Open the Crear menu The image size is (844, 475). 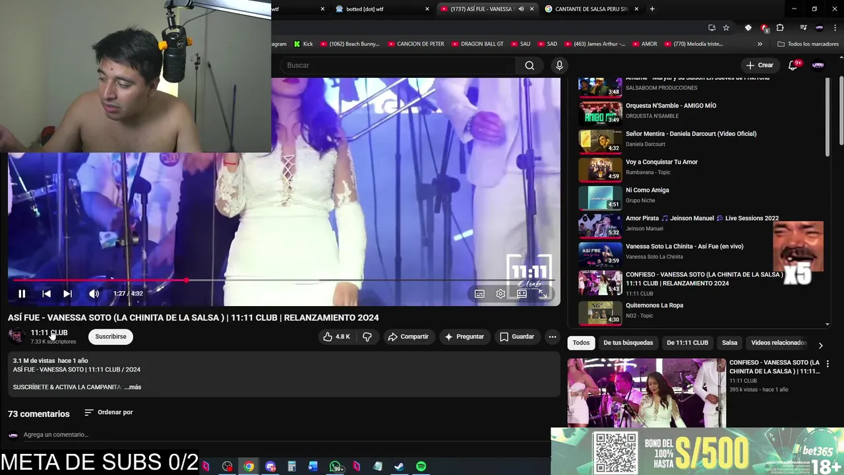point(759,65)
